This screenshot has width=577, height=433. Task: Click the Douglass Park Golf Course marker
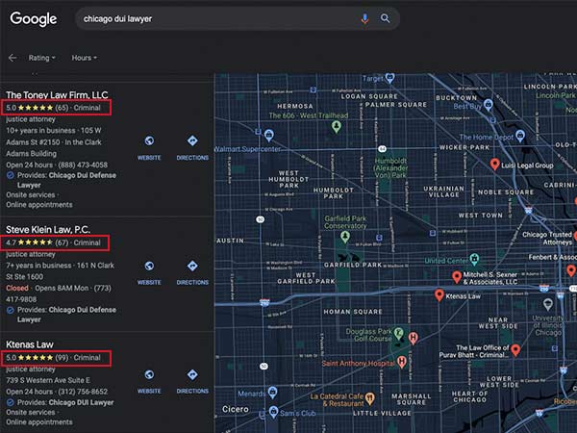pos(398,334)
